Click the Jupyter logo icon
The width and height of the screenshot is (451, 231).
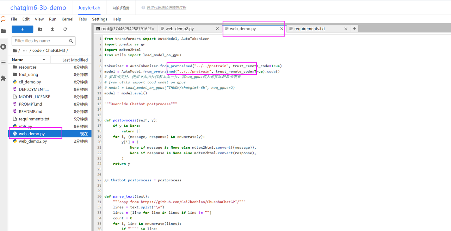coord(3,19)
